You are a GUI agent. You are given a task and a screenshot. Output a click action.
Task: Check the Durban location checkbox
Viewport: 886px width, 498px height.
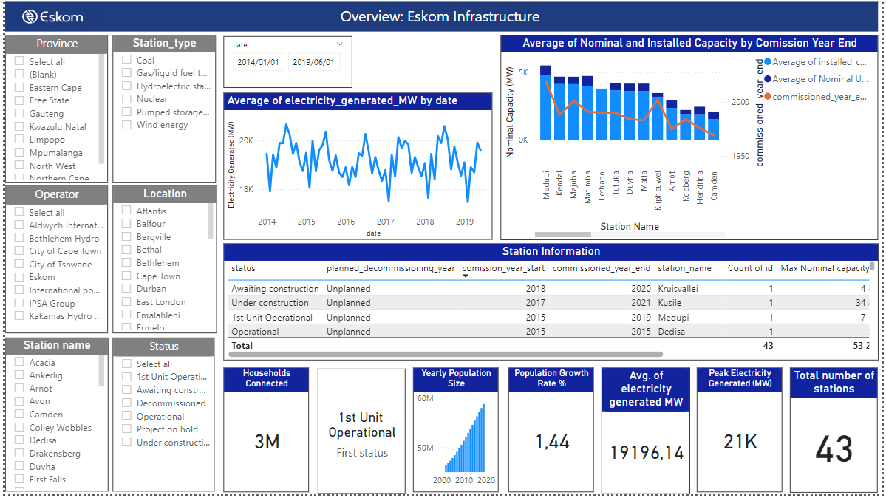tap(127, 289)
